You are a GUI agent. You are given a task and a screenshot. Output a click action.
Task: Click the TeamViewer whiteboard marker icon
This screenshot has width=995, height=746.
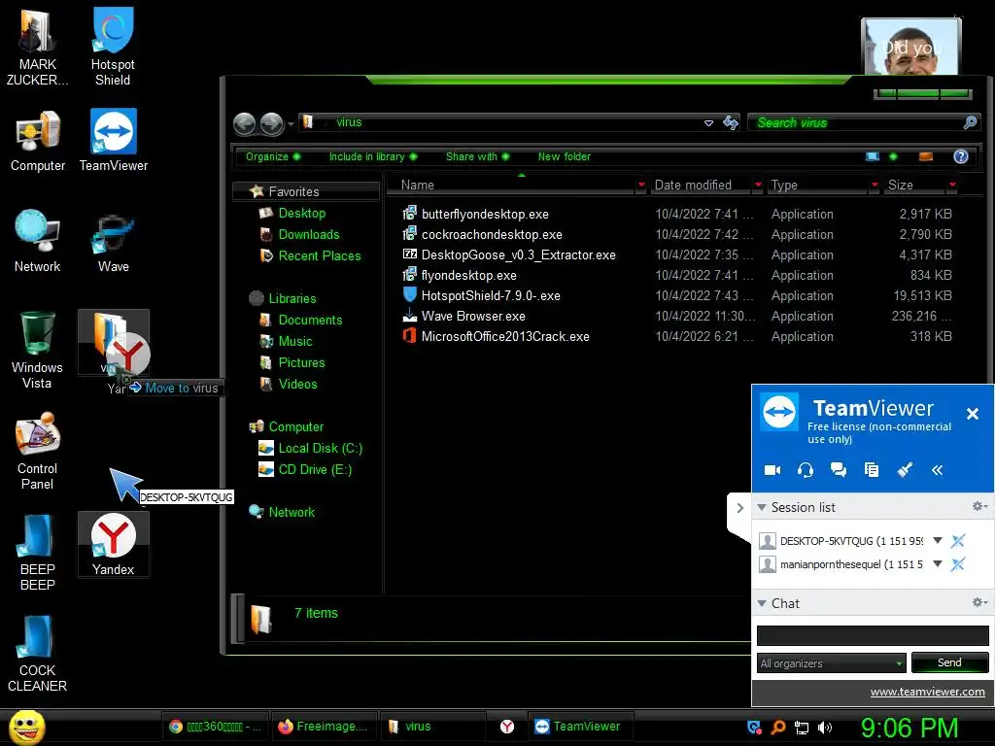point(905,470)
